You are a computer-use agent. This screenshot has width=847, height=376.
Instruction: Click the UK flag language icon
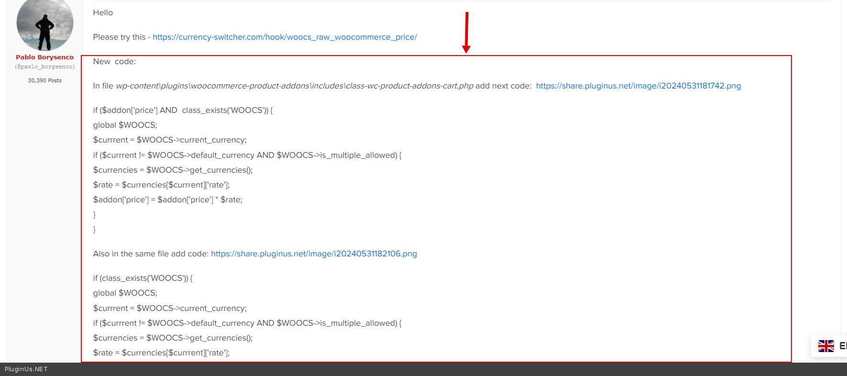coord(826,346)
